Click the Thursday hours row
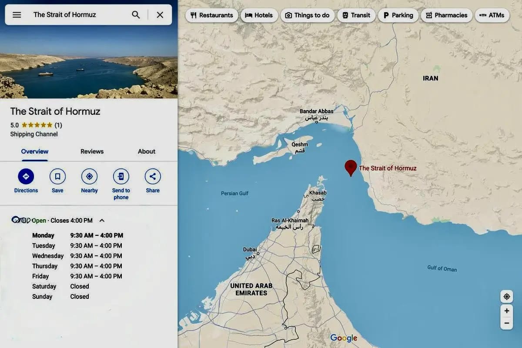 pos(77,266)
